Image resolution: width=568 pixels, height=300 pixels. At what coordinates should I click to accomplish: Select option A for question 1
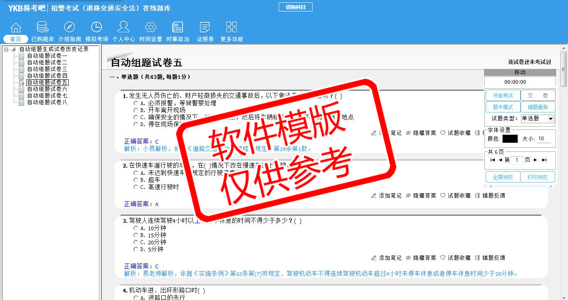[136, 103]
